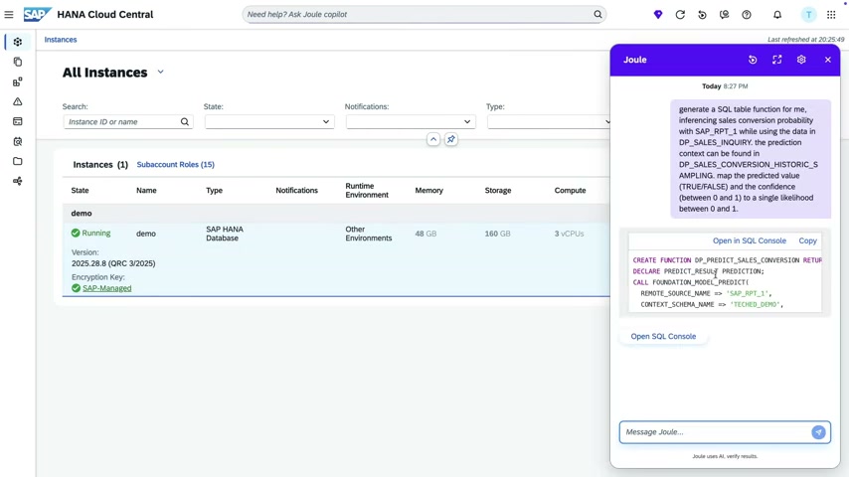This screenshot has height=477, width=849.
Task: Open the feedback headset icon in header
Action: point(725,15)
